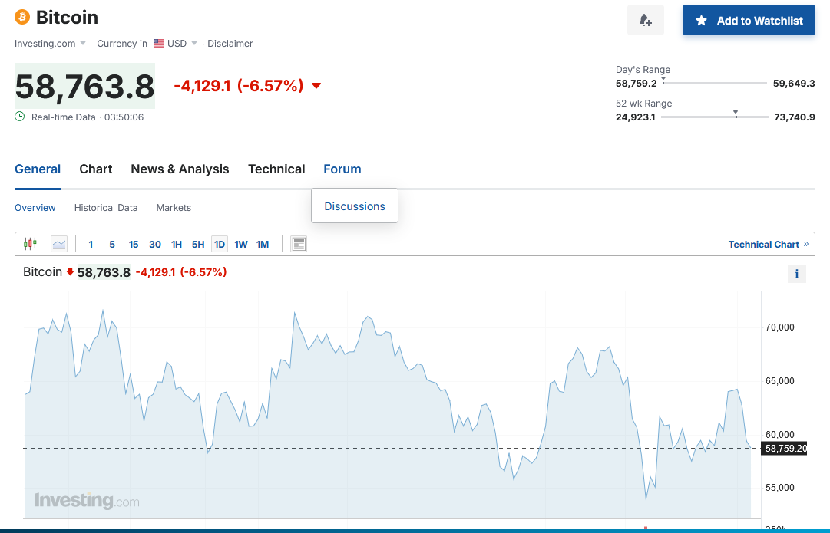This screenshot has height=533, width=830.
Task: Click the Real-time Data timestamp text
Action: 88,117
